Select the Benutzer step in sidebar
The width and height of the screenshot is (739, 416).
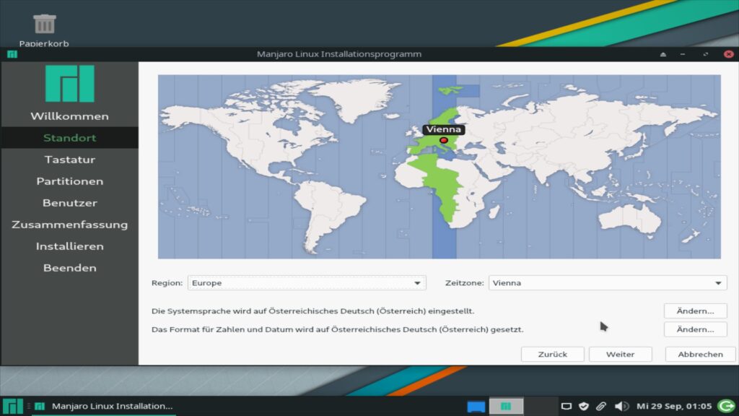tap(70, 203)
